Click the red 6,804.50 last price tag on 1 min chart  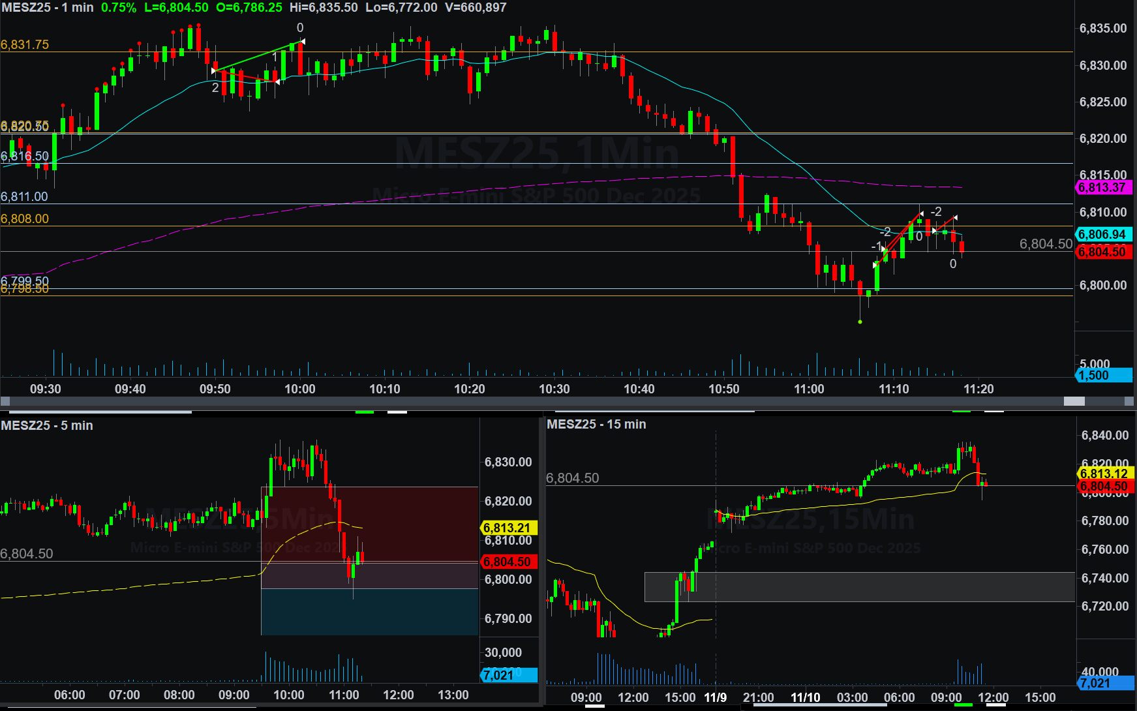1102,252
